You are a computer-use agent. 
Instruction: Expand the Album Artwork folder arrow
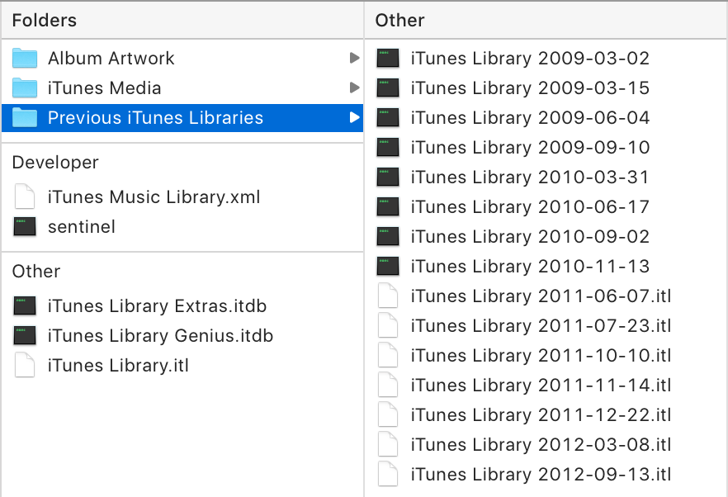pyautogui.click(x=354, y=58)
